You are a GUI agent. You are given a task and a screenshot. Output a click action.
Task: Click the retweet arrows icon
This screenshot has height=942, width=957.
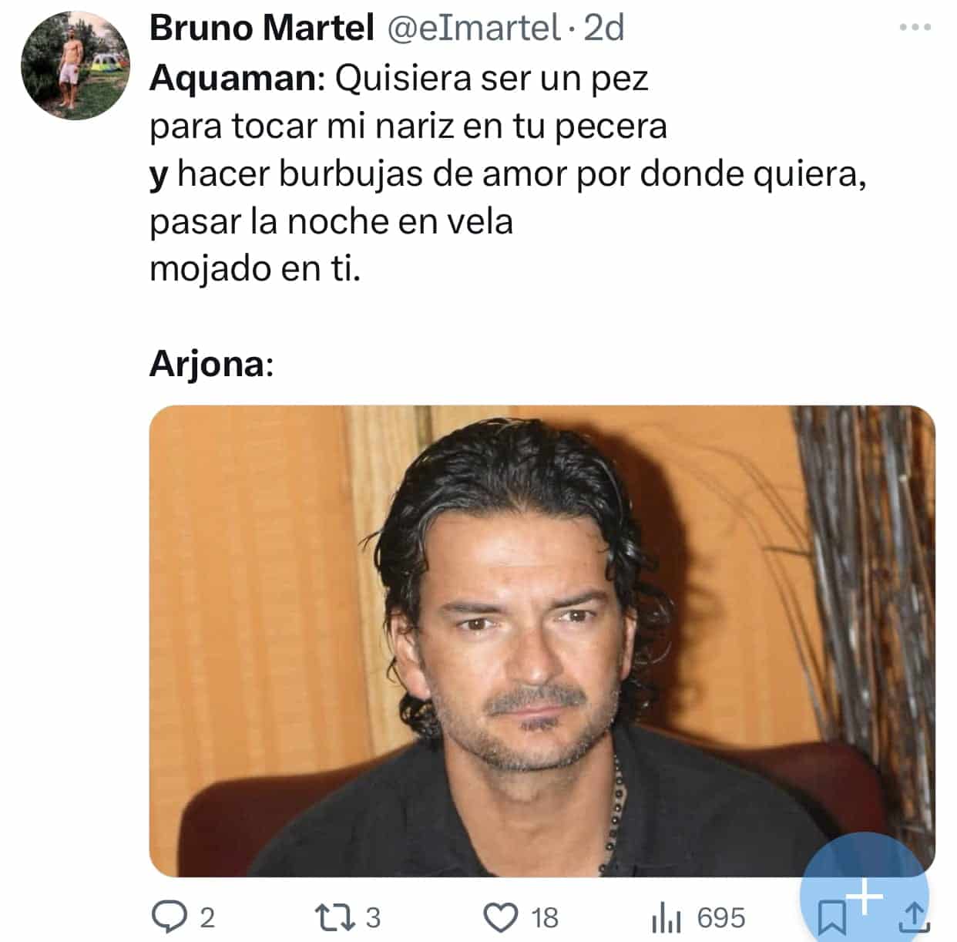click(334, 917)
